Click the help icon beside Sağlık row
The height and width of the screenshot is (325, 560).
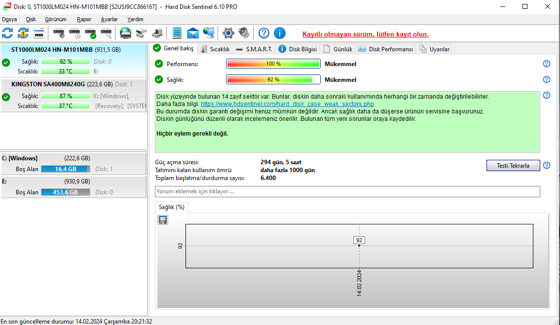[x=546, y=79]
